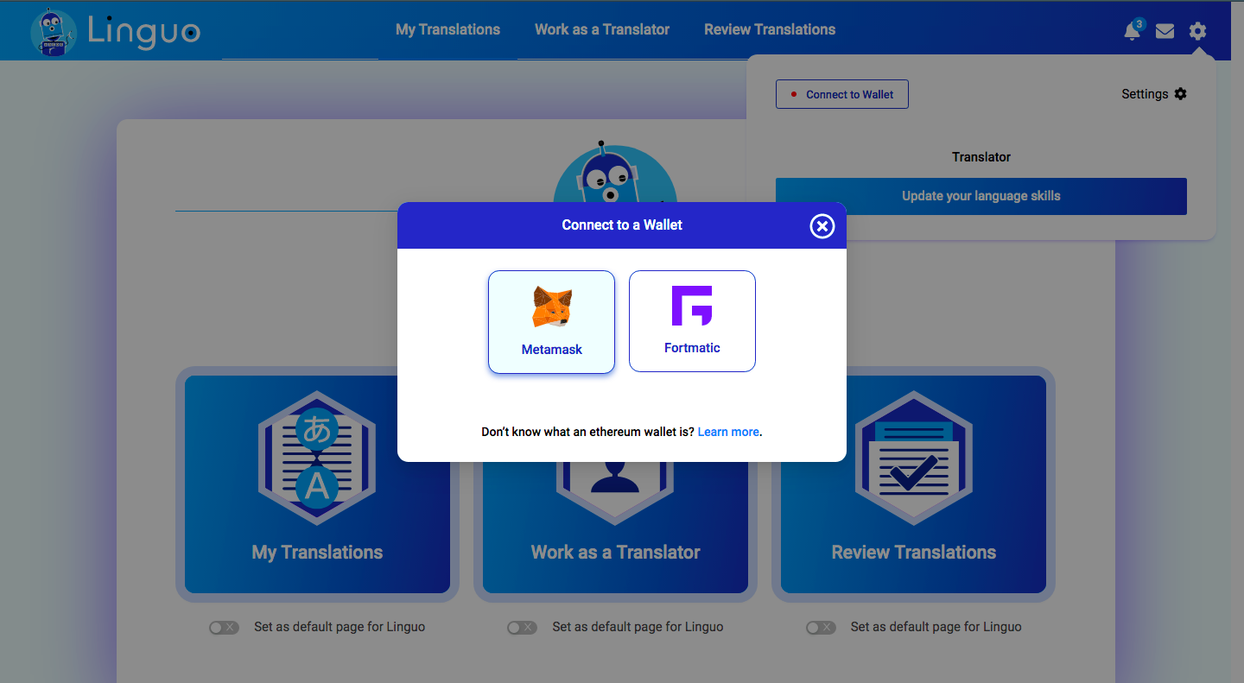Follow the Learn more link
The width and height of the screenshot is (1244, 683).
coord(728,432)
